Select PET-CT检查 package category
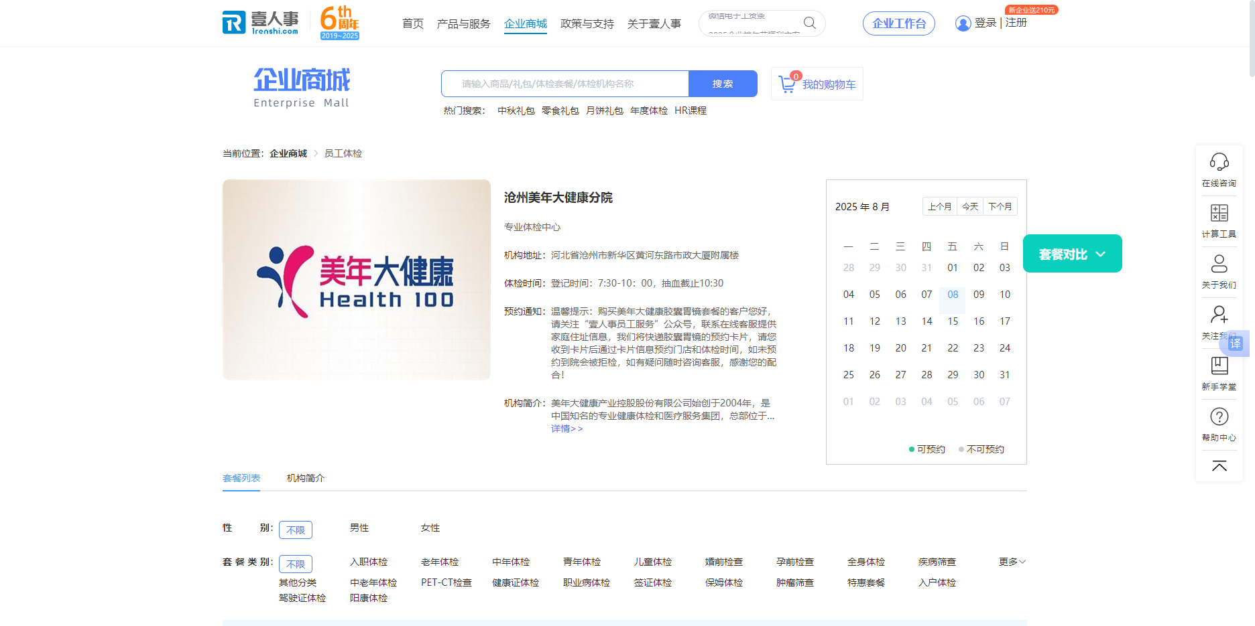The width and height of the screenshot is (1255, 626). [x=446, y=582]
